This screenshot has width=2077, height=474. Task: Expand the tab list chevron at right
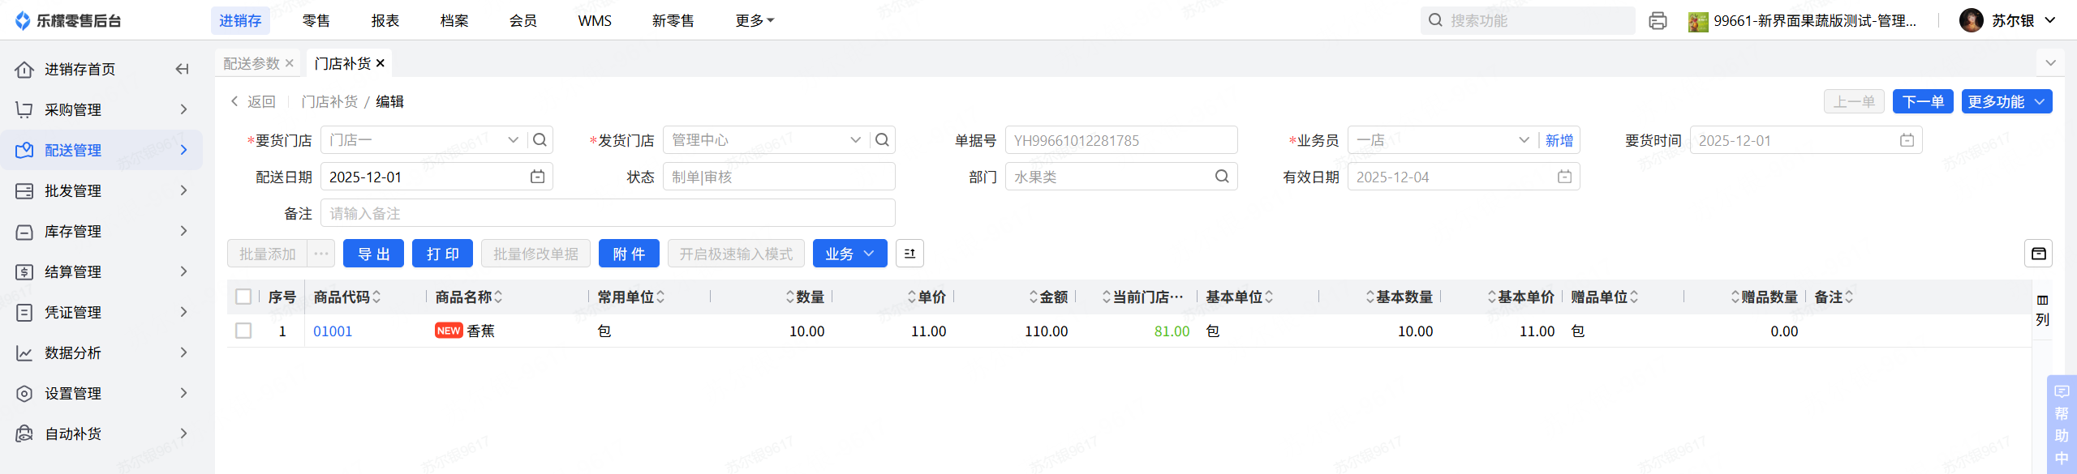(2050, 63)
